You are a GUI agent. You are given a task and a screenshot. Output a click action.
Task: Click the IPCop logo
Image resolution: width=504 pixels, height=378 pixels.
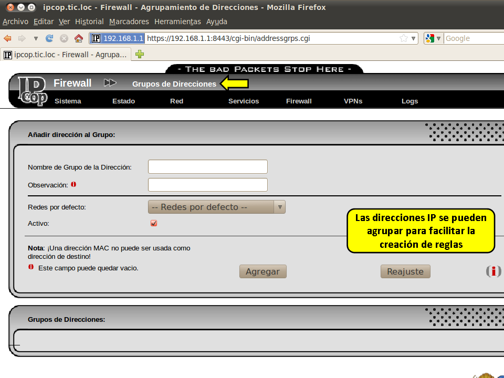click(31, 91)
